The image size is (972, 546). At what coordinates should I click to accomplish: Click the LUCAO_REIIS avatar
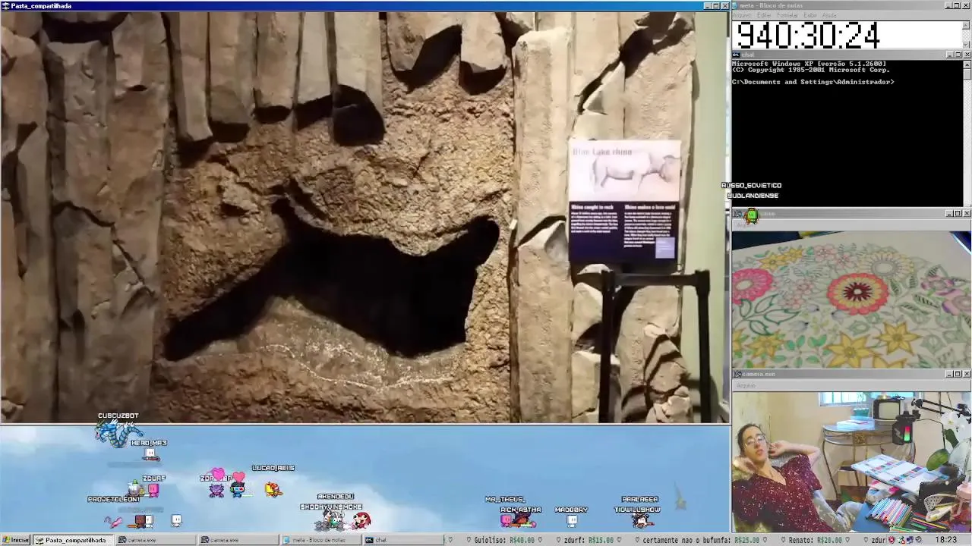click(x=273, y=489)
